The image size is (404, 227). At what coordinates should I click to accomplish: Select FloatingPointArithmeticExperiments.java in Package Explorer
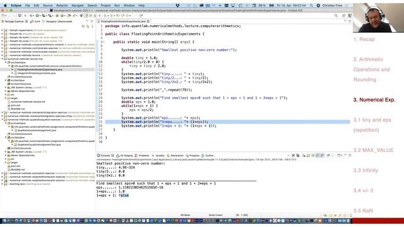click(40, 69)
